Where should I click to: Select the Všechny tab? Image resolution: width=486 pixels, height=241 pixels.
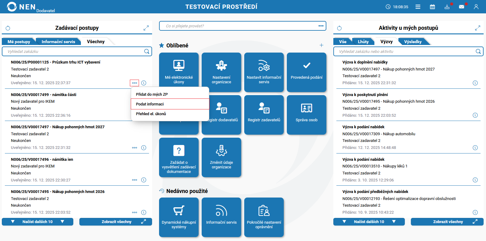click(96, 42)
